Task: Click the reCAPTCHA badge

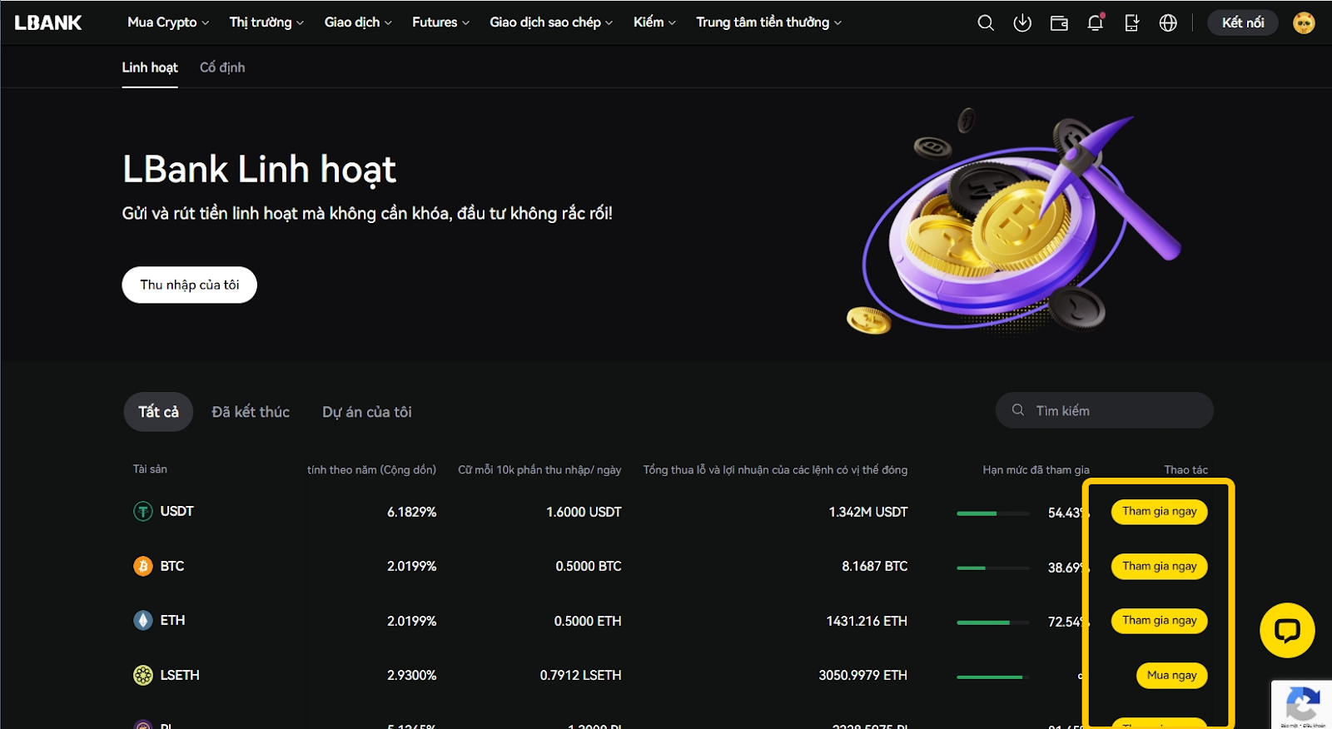Action: [1302, 705]
